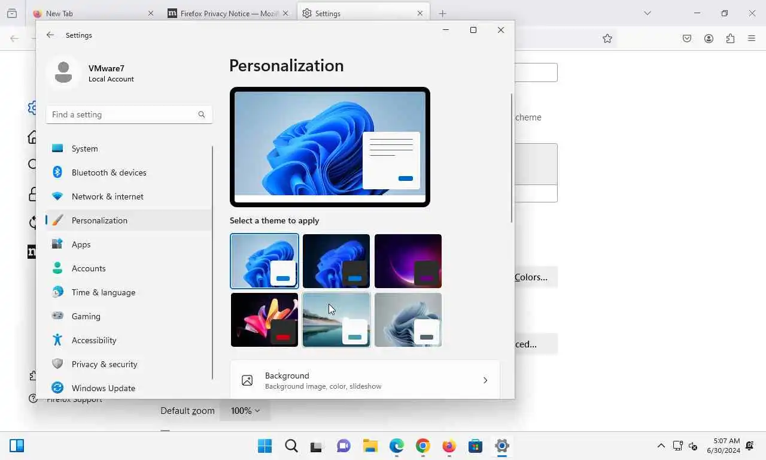This screenshot has height=460, width=766.
Task: Apply the Windows light bloom theme
Action: (265, 261)
